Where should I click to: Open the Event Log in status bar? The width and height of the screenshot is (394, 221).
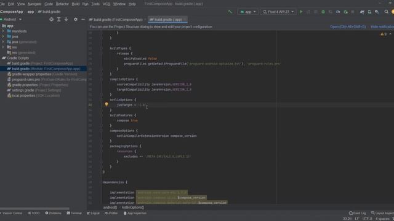(x=357, y=213)
